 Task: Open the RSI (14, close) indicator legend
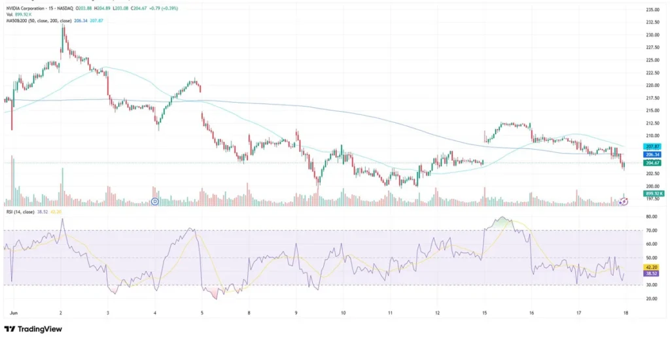tap(20, 212)
